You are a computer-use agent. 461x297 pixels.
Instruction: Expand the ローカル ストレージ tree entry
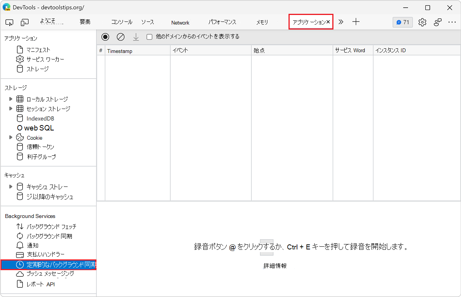(10, 99)
